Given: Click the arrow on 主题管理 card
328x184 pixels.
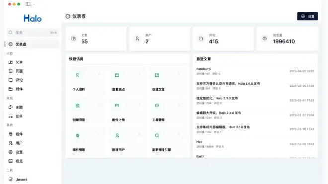Looking at the screenshot, I should pos(179,105).
